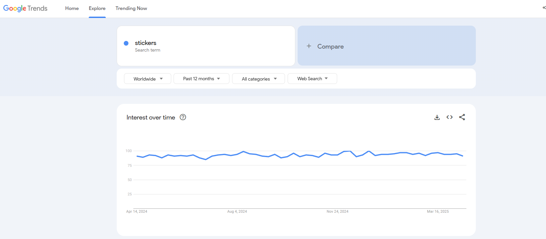Click the Google Trends logo
Image resolution: width=546 pixels, height=239 pixels.
25,8
